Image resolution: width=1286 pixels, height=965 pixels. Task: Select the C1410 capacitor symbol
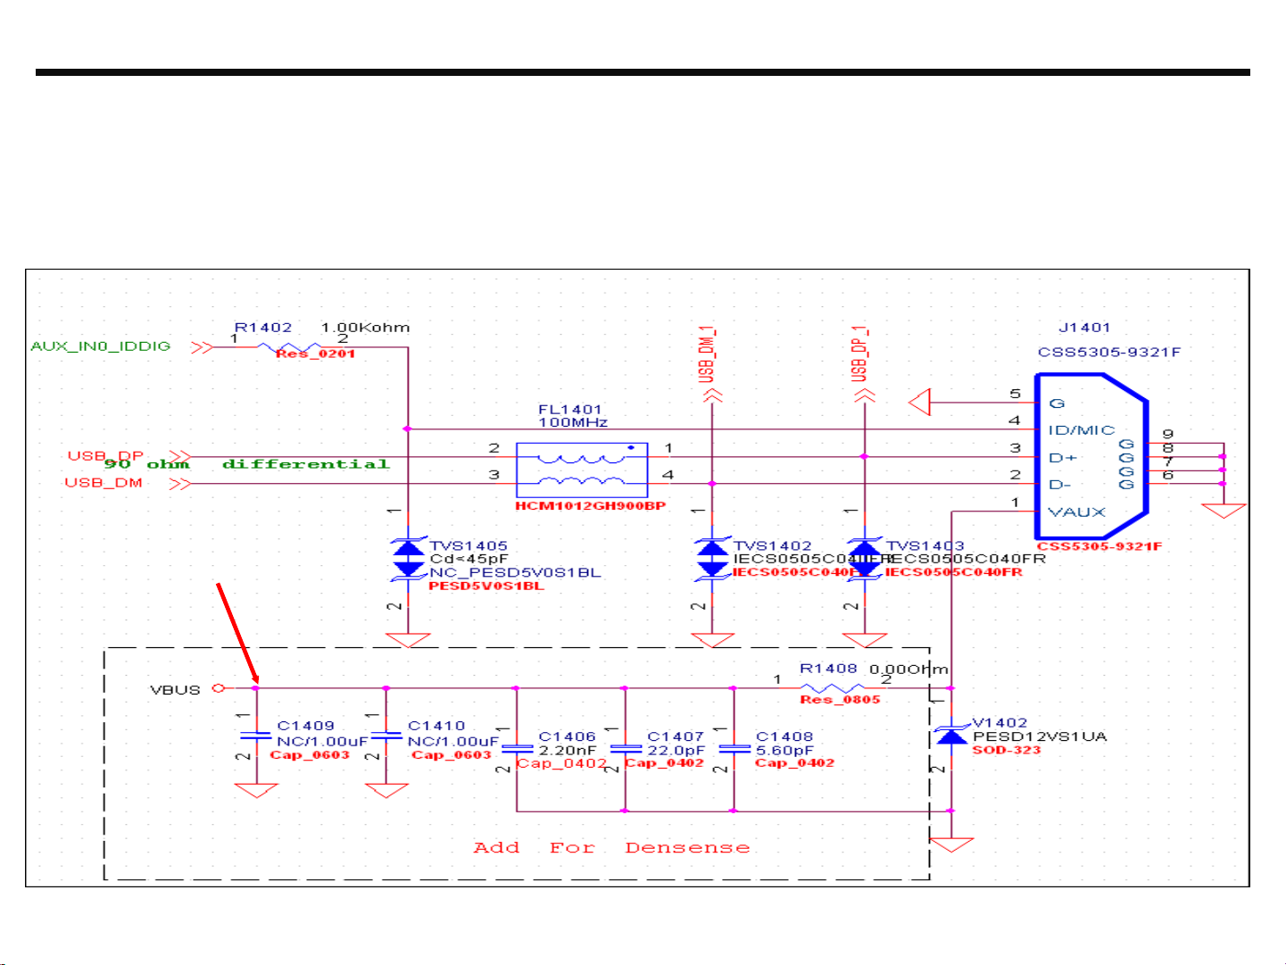tap(386, 736)
